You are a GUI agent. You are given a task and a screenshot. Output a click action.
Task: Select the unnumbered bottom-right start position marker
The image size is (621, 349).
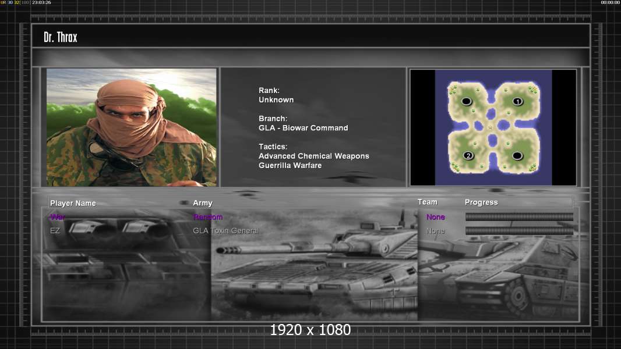pyautogui.click(x=517, y=156)
